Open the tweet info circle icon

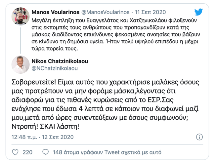199,137
